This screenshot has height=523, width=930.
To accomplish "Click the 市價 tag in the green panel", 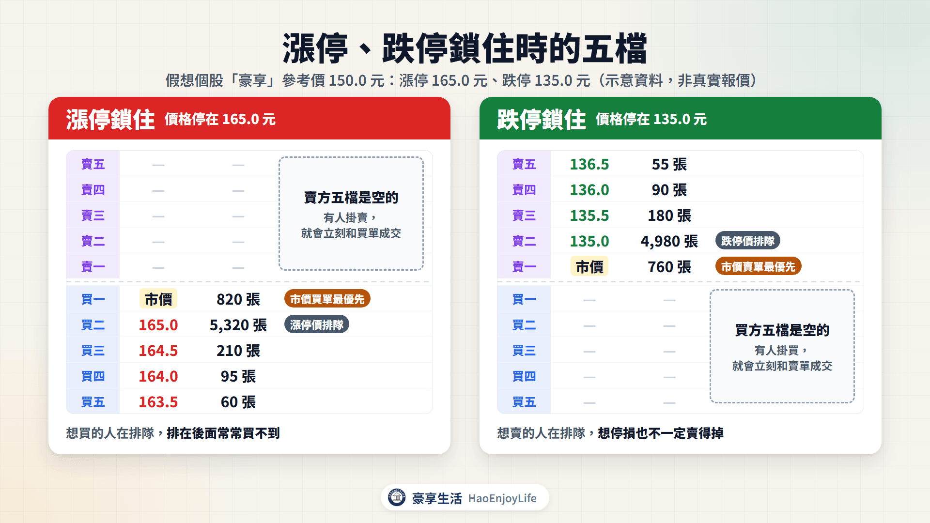I will 589,267.
